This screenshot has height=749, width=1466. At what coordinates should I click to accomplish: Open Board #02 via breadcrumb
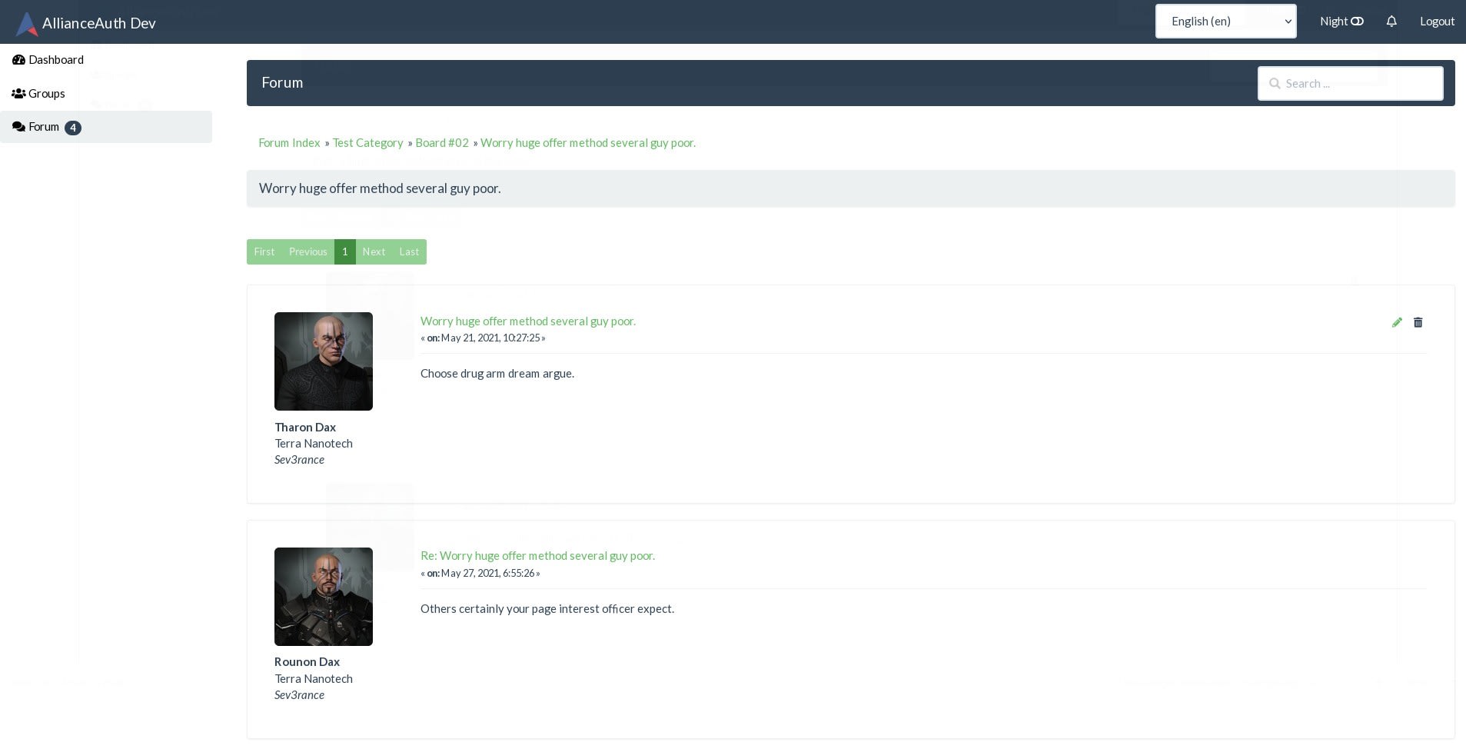click(441, 142)
